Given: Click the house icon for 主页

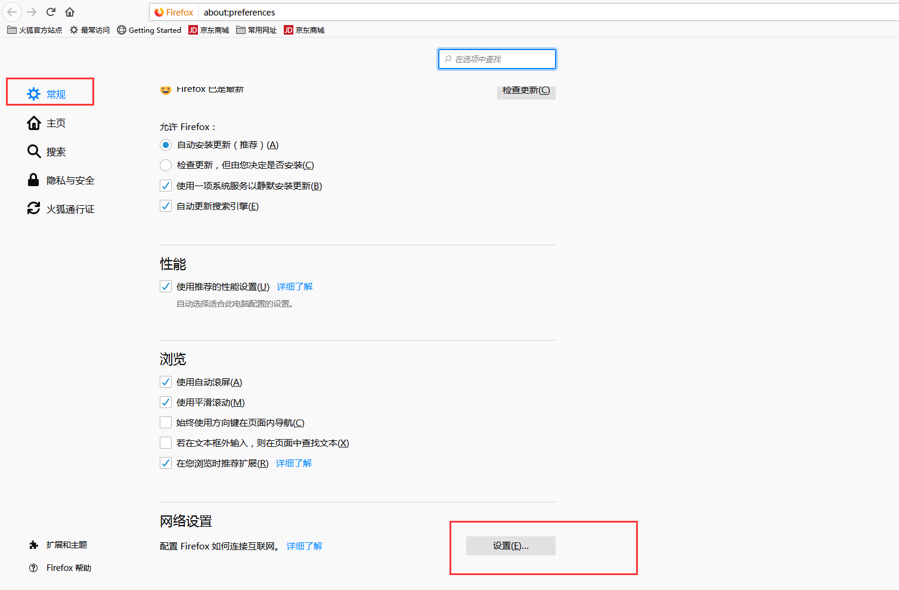Looking at the screenshot, I should (34, 123).
